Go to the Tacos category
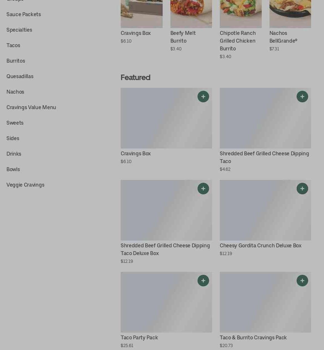 [13, 45]
